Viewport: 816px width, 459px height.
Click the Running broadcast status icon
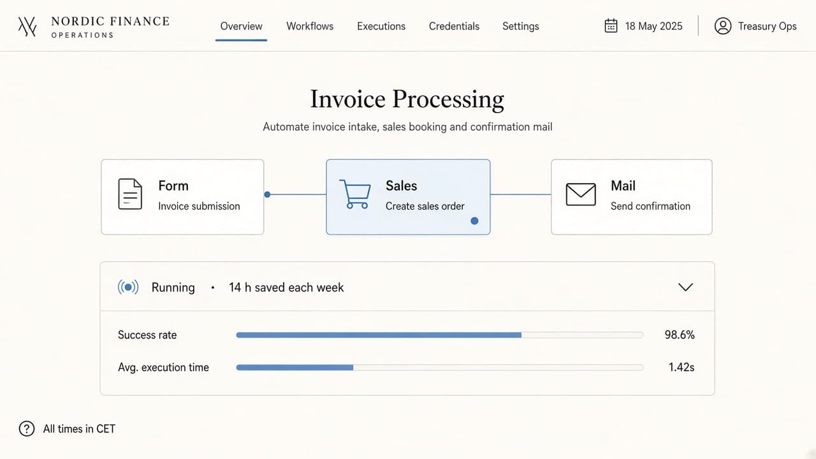click(128, 288)
